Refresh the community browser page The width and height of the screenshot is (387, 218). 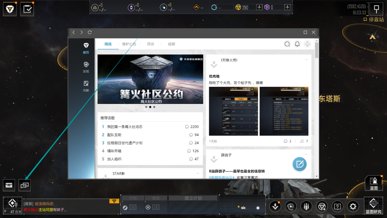pos(89,32)
